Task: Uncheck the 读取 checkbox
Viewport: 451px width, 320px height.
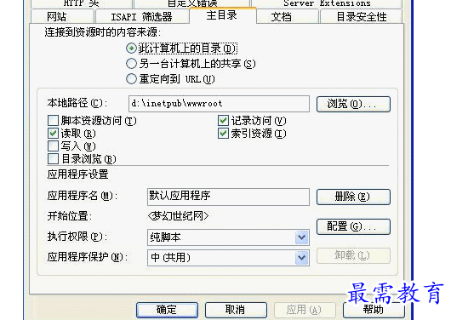Action: (53, 134)
